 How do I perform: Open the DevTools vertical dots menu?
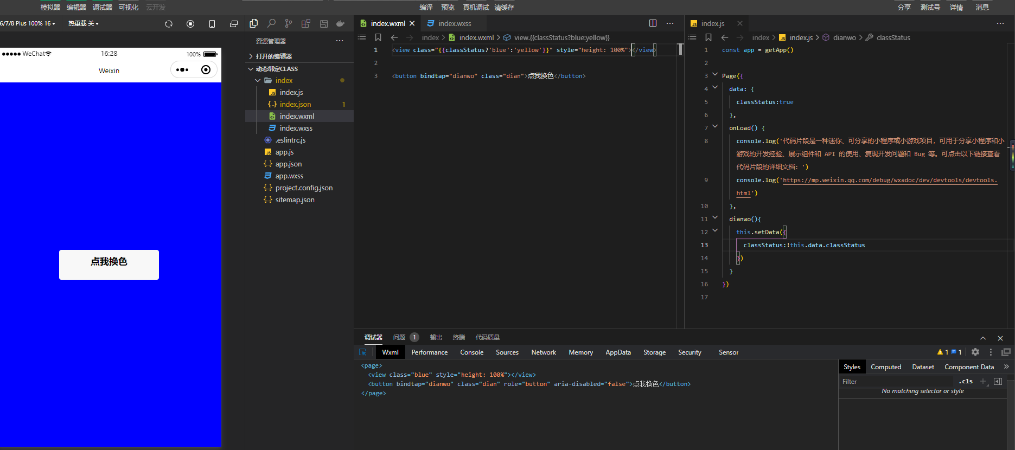[x=991, y=352]
